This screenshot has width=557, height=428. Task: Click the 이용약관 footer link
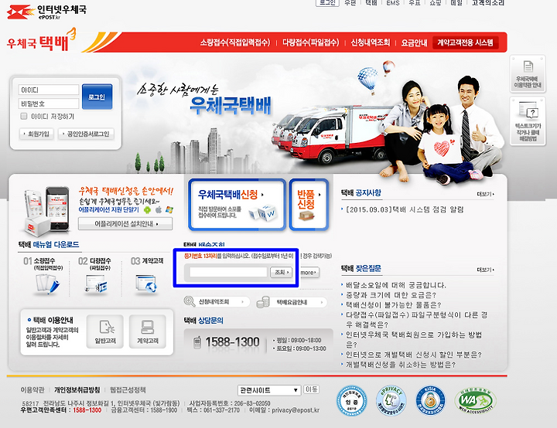[x=32, y=389]
